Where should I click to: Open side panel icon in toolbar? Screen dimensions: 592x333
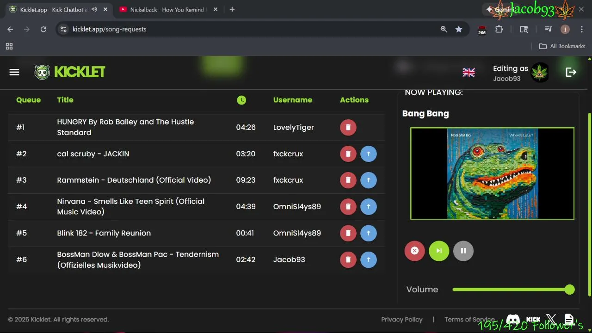(524, 29)
